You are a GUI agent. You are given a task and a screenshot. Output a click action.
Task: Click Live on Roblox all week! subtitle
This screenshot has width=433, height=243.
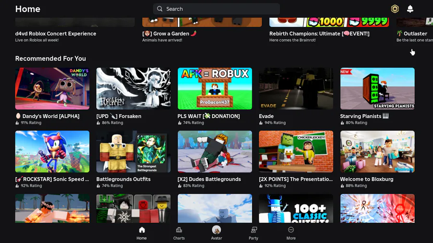(x=37, y=40)
